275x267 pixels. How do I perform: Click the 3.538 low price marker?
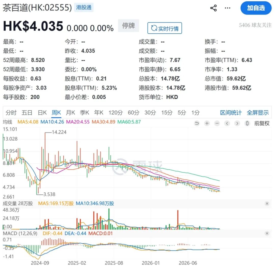coord(49,194)
